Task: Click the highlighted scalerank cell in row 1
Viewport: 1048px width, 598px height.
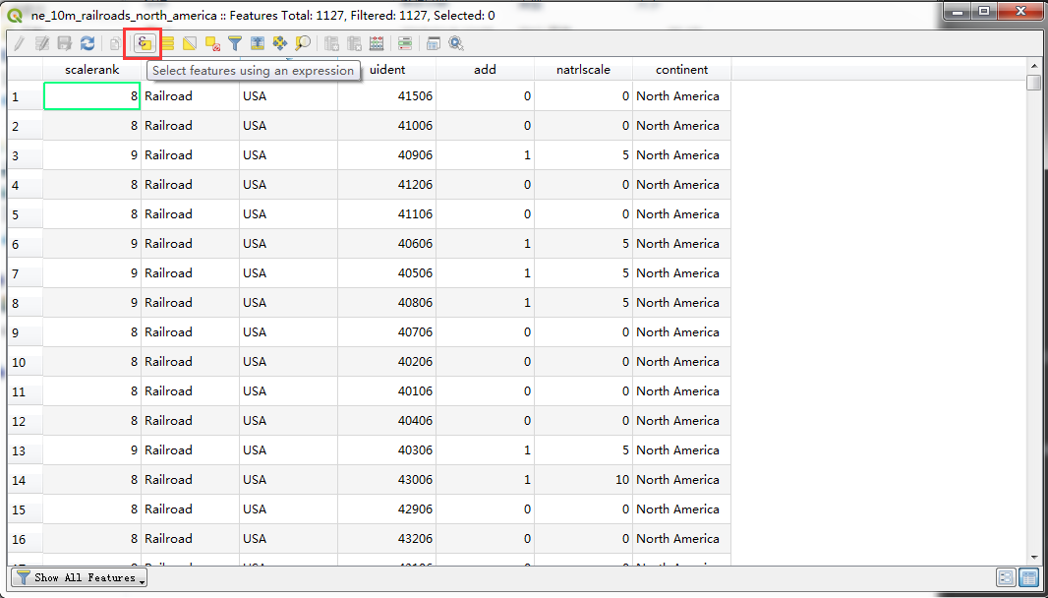Action: click(x=91, y=96)
